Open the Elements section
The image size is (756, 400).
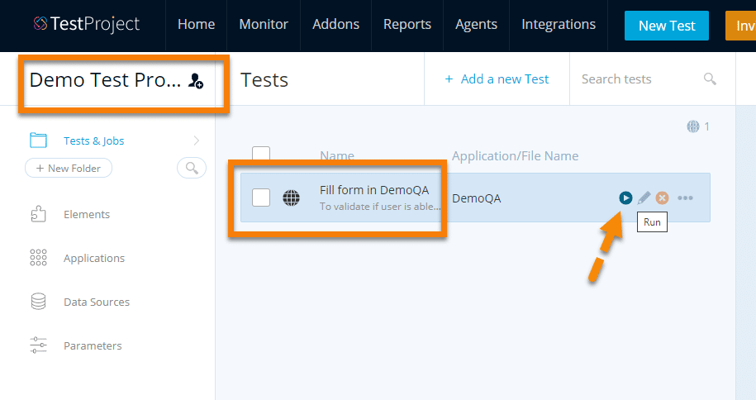pos(87,214)
